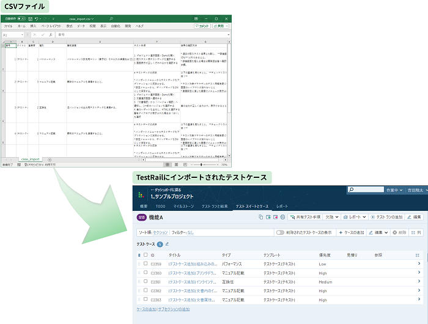Click the Excel undo arrow icon
The image size is (428, 324).
tap(36, 19)
